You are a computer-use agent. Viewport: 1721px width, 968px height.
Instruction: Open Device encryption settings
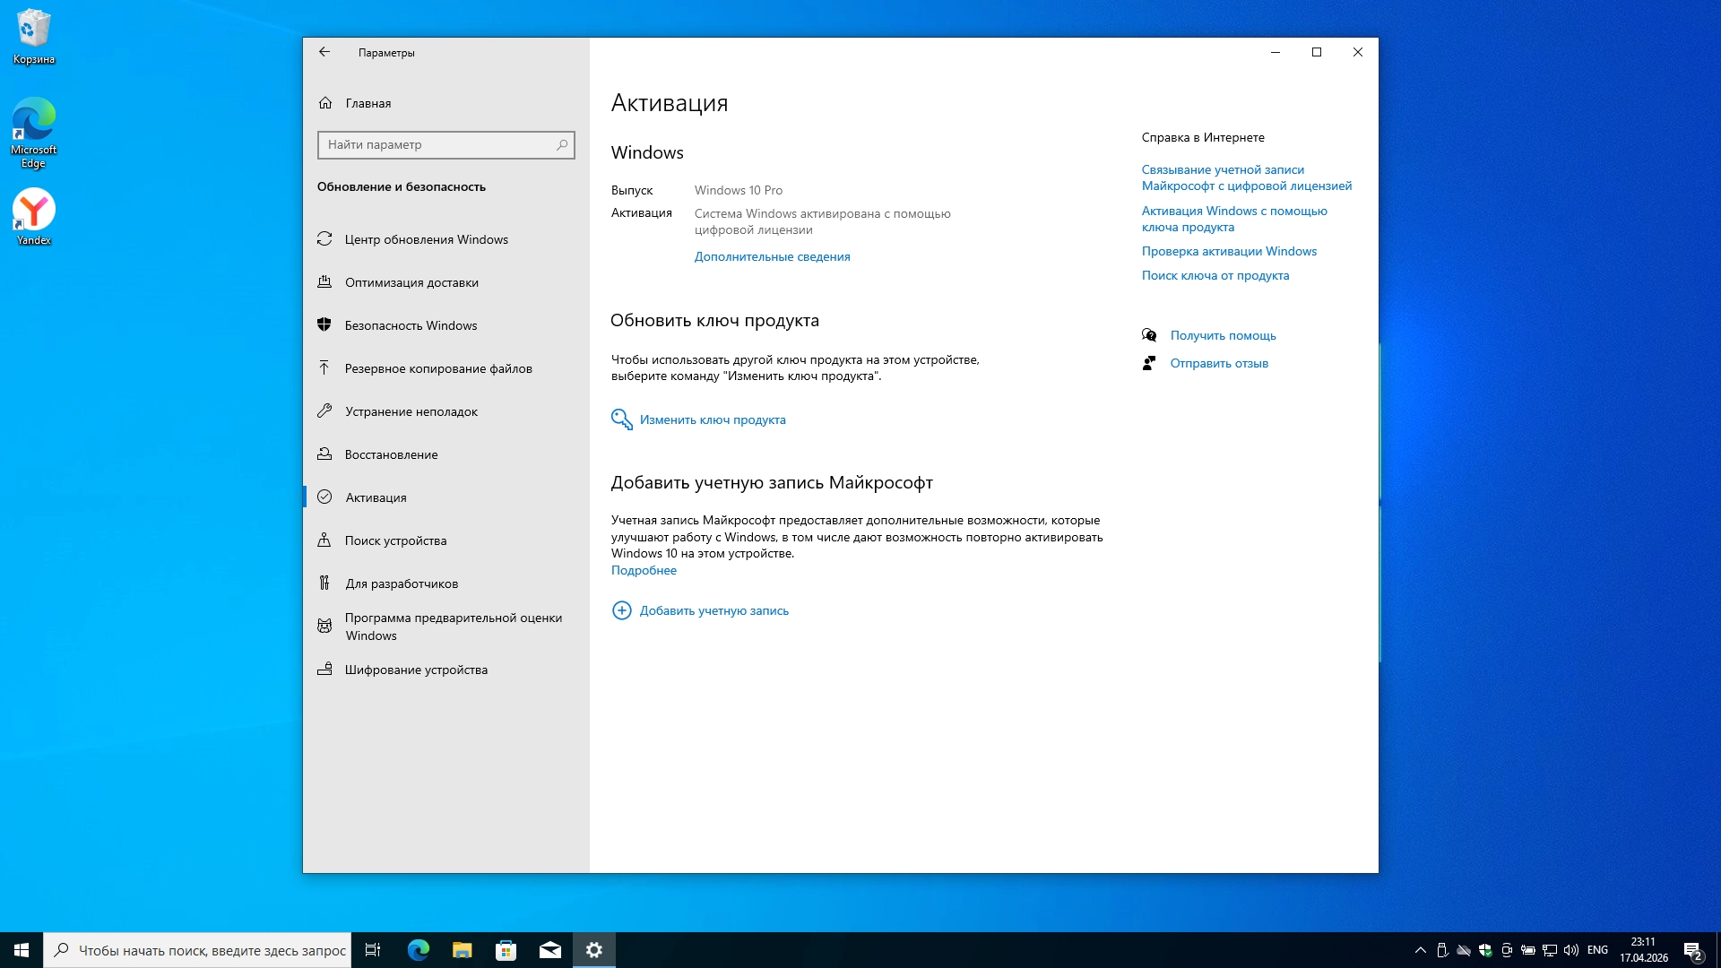tap(416, 670)
